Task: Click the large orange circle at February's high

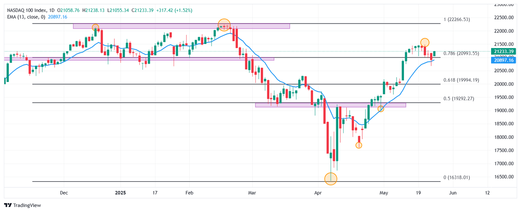Action: pyautogui.click(x=224, y=25)
